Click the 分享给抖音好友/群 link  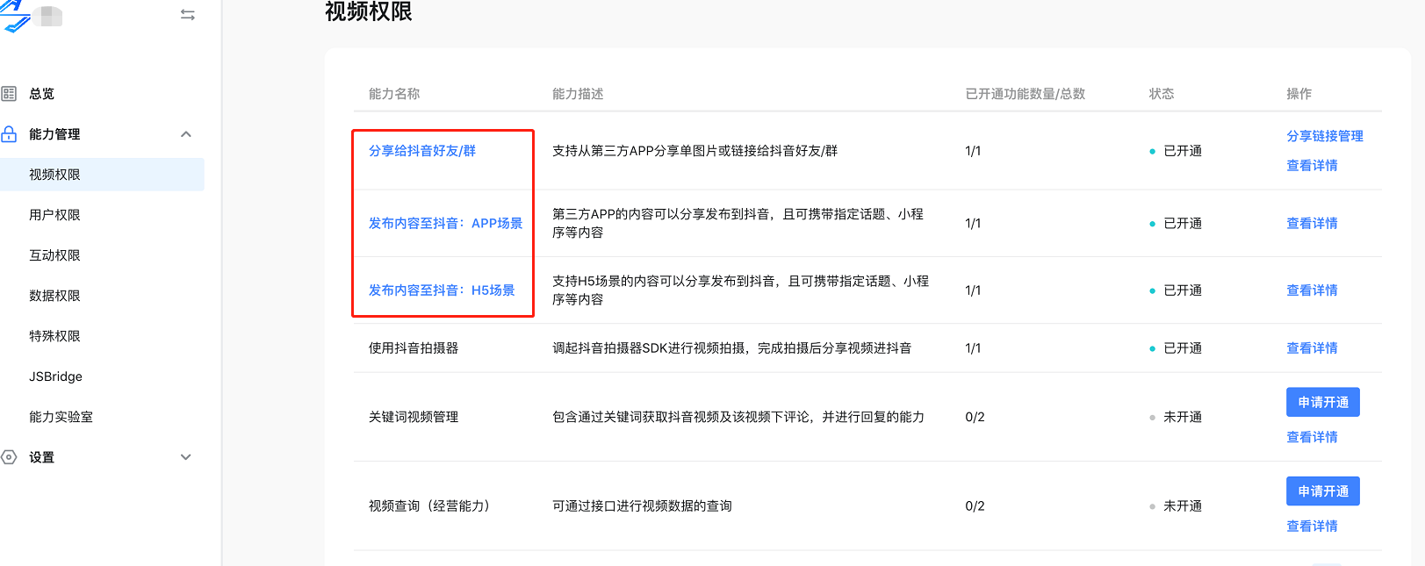(x=422, y=151)
